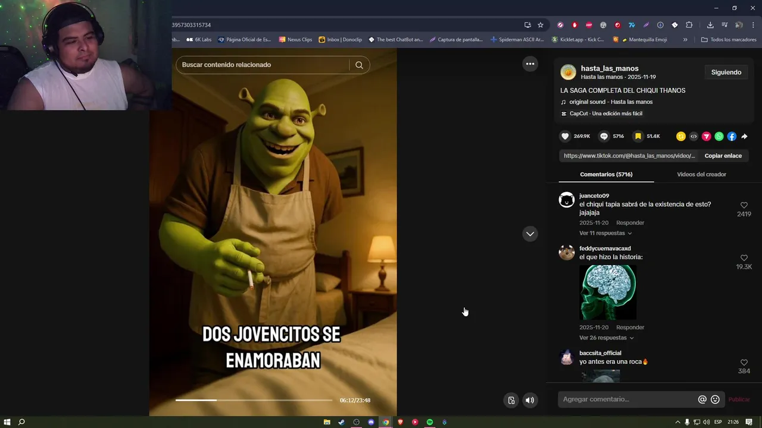
Task: Copy the video link with Copiar enlace
Action: pos(723,156)
